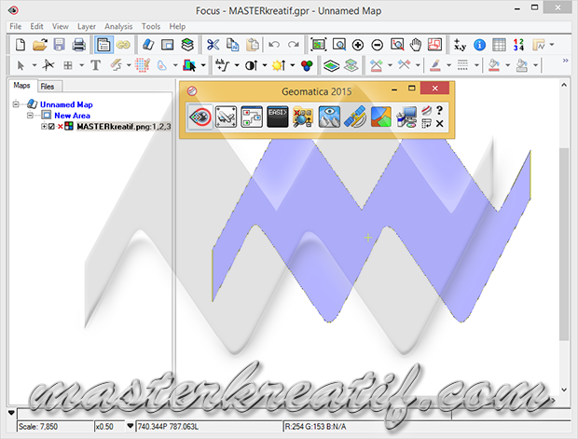Click the 740.344P 787.063L coordinates readout
Image resolution: width=578 pixels, height=439 pixels.
point(208,427)
